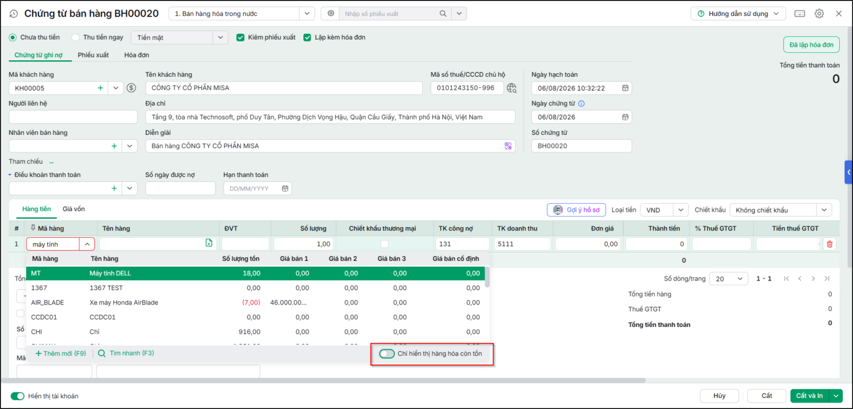Open the settings gear at top right
The image size is (853, 409).
pos(819,14)
